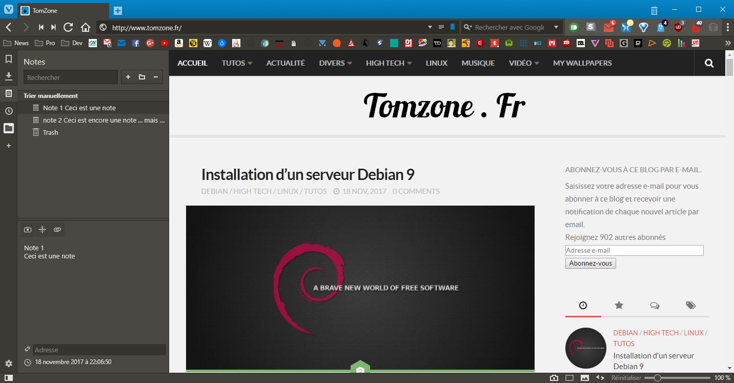This screenshot has width=734, height=383.
Task: Open the News bookmarks folder
Action: click(x=16, y=43)
